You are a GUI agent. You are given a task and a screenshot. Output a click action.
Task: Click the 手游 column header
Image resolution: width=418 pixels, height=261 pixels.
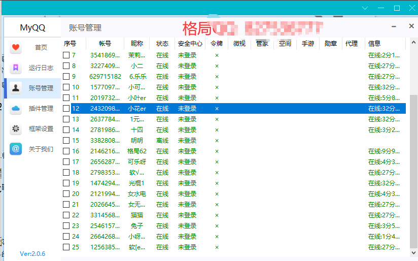[308, 44]
